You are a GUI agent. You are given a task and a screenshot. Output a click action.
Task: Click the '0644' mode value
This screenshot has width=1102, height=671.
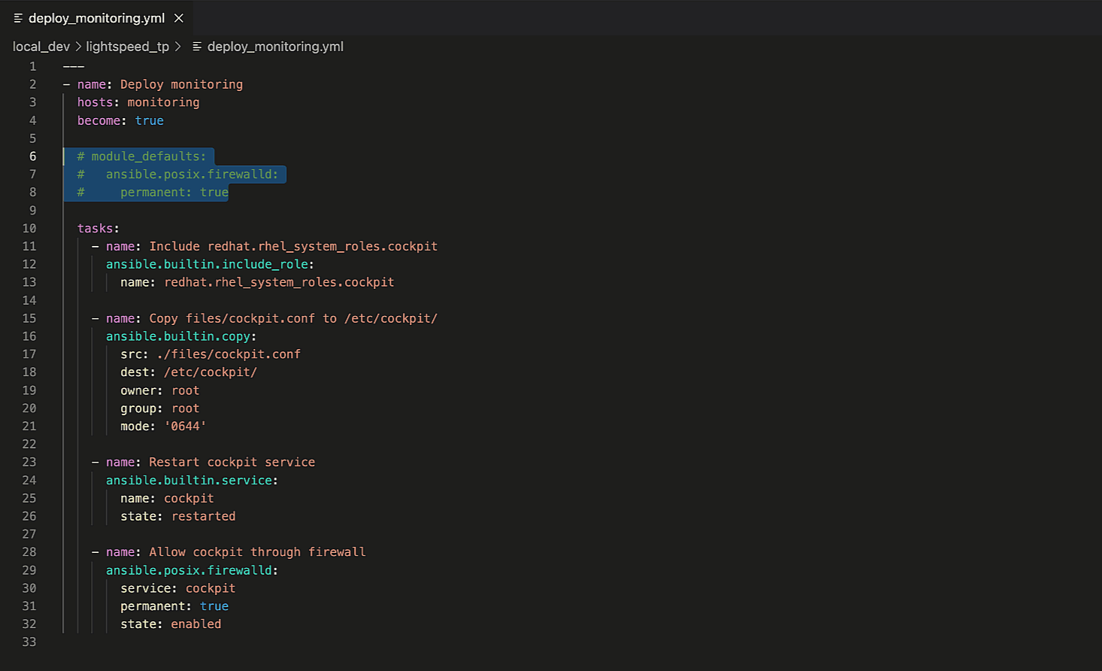tap(185, 427)
